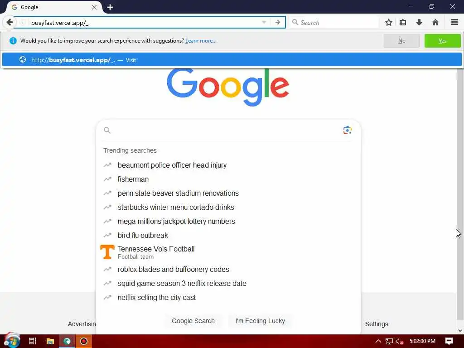Open the Learn more link
Screen dimensions: 464x348
click(x=201, y=41)
